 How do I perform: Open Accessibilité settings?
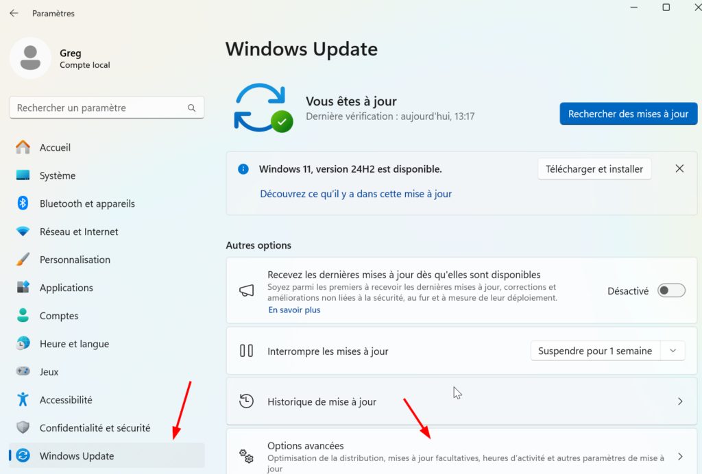106,400
